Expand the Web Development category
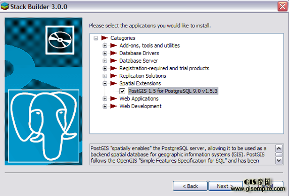The image size is (289, 196). pos(105,106)
